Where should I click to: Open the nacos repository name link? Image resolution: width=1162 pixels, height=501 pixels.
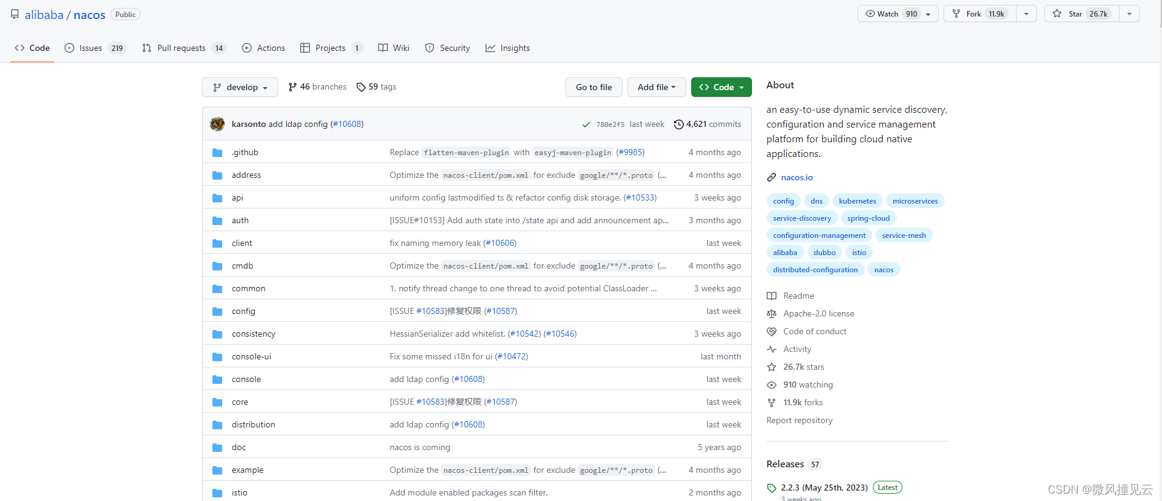(x=90, y=15)
